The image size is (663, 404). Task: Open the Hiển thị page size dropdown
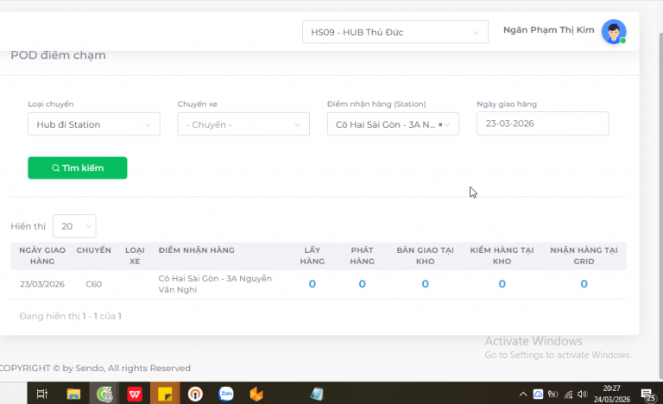click(74, 226)
